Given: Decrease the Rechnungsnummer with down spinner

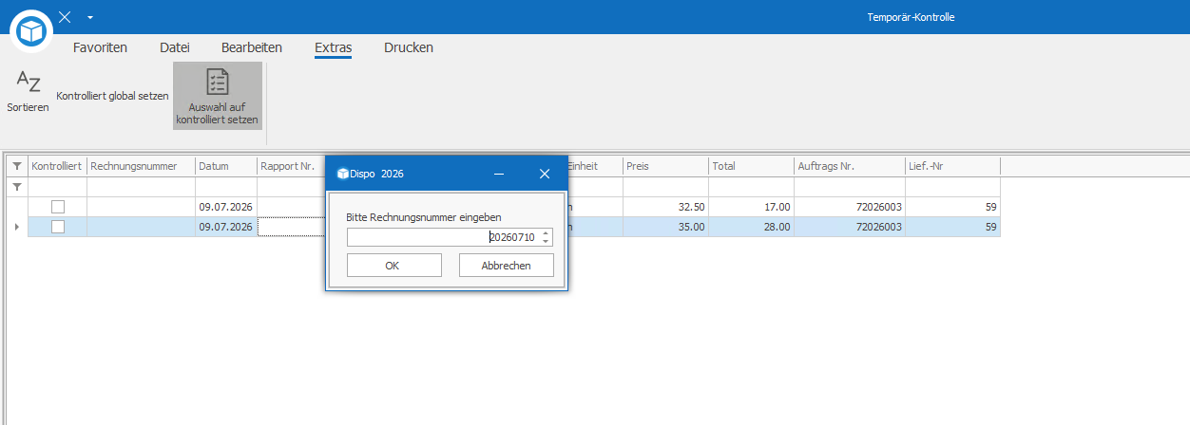Looking at the screenshot, I should pyautogui.click(x=546, y=241).
